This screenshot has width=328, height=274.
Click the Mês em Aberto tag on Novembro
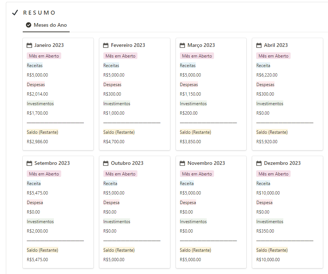pos(197,174)
